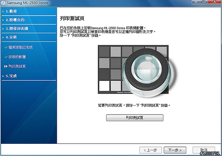Go to next step with 下一步 button
The image size is (222, 156).
pyautogui.click(x=175, y=150)
